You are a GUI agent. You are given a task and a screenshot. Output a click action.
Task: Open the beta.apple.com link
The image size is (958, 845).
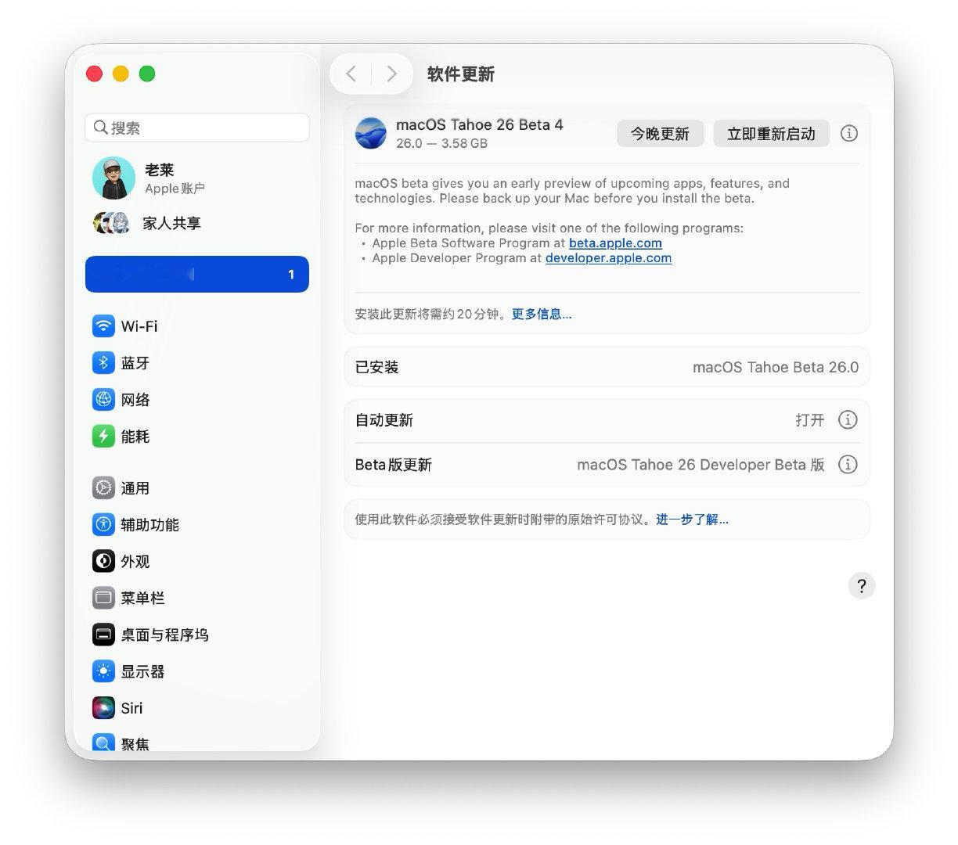615,243
